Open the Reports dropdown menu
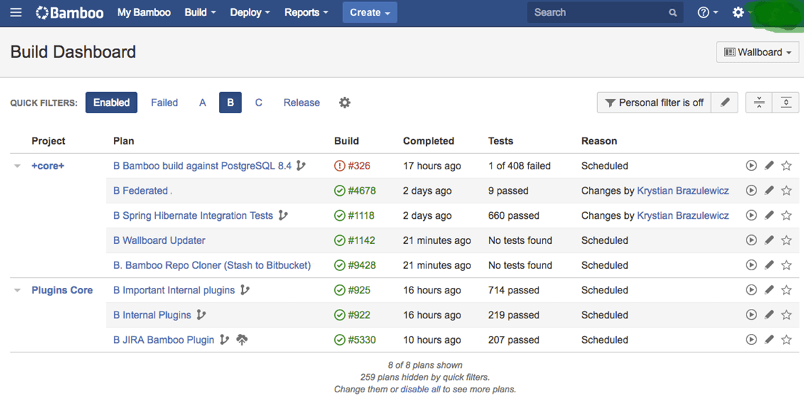Screen dimensions: 804x397 (x=306, y=12)
